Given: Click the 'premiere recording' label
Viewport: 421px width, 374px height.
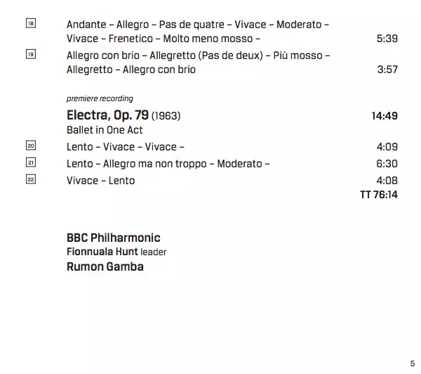Looking at the screenshot, I should 100,98.
